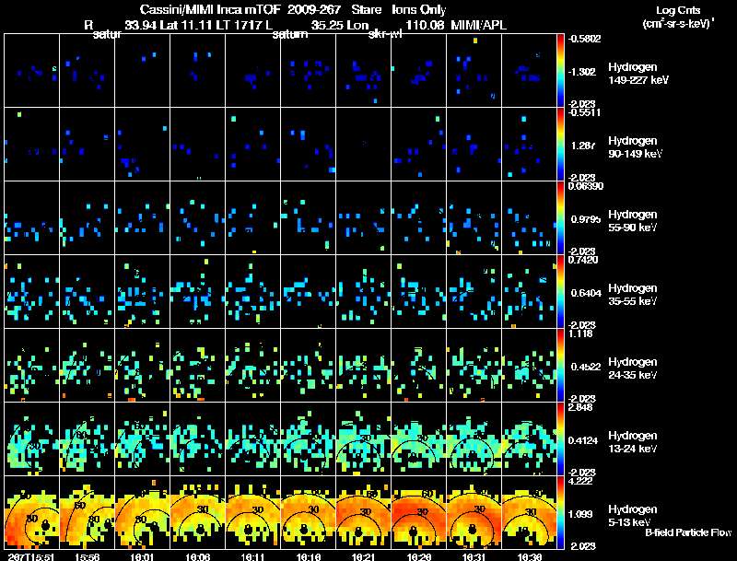The width and height of the screenshot is (737, 561).
Task: Click the '0.7420' colorbar value
Action: point(583,261)
